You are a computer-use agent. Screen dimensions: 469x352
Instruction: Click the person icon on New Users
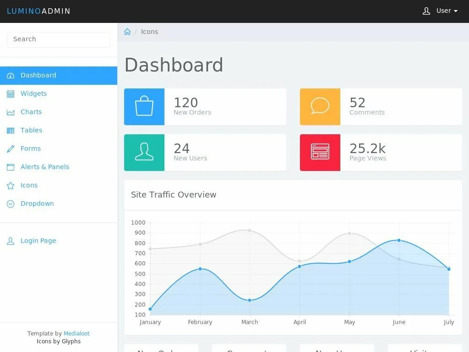click(144, 152)
